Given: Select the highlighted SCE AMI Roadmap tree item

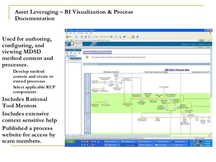Looking at the screenshot, I should tap(75, 59).
